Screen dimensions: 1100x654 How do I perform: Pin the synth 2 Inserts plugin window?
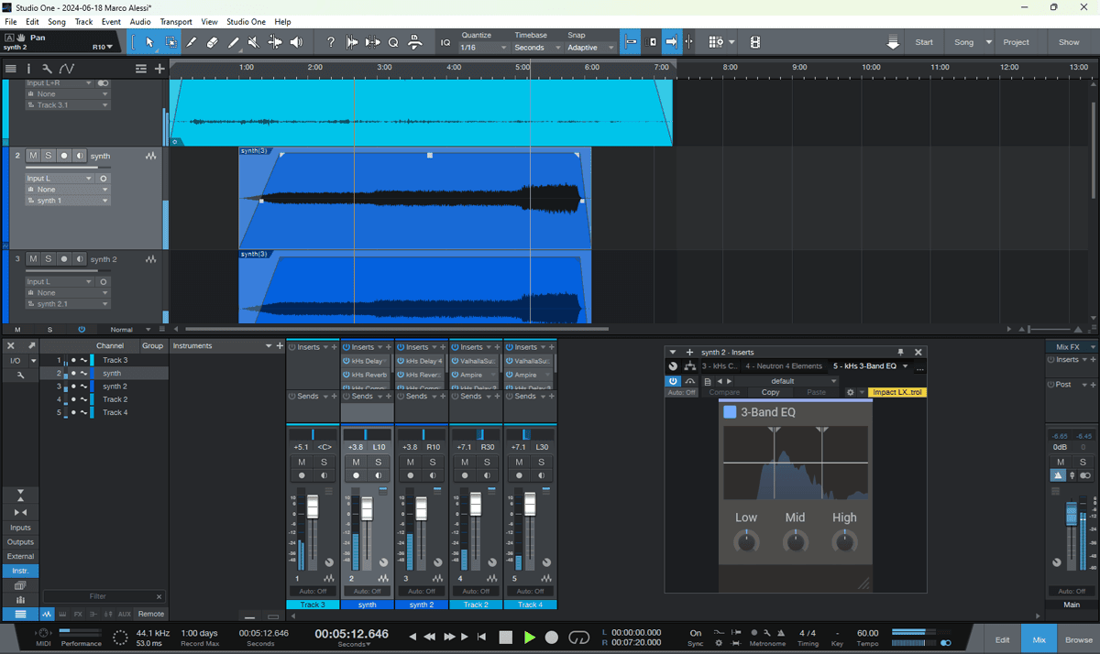[x=900, y=352]
